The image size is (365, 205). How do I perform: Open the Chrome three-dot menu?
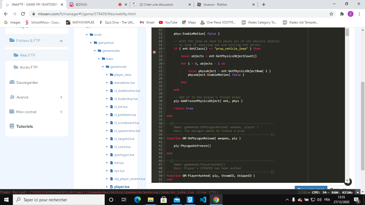pyautogui.click(x=359, y=14)
